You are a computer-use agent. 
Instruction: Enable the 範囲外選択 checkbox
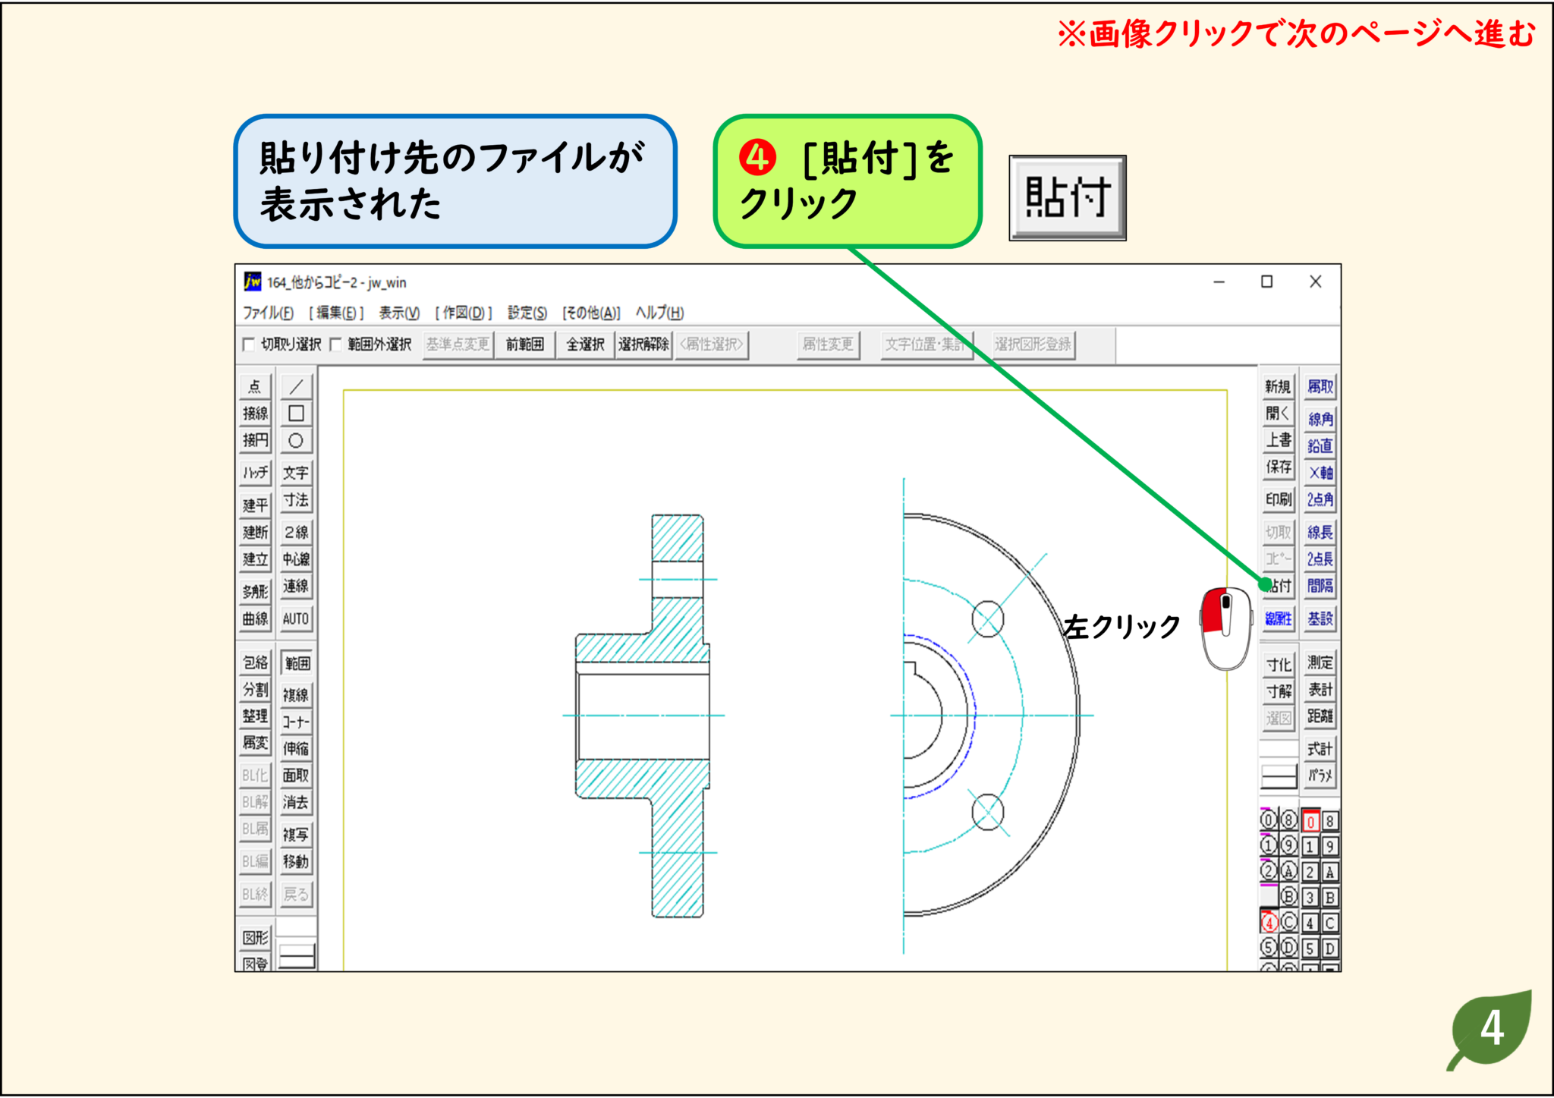(335, 345)
